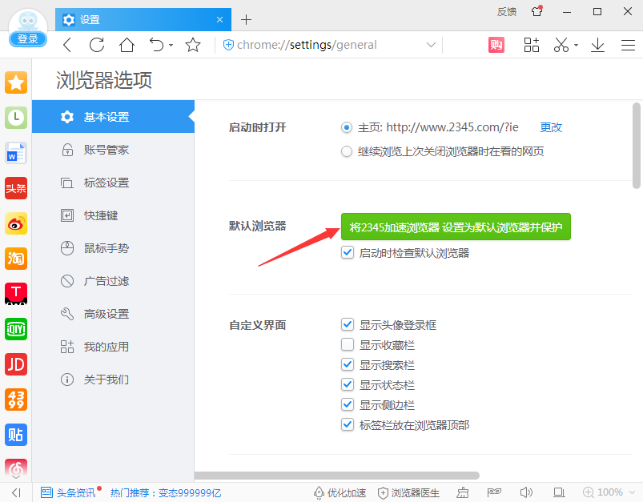Open 高级设置 settings section
This screenshot has height=502, width=643.
pyautogui.click(x=113, y=314)
